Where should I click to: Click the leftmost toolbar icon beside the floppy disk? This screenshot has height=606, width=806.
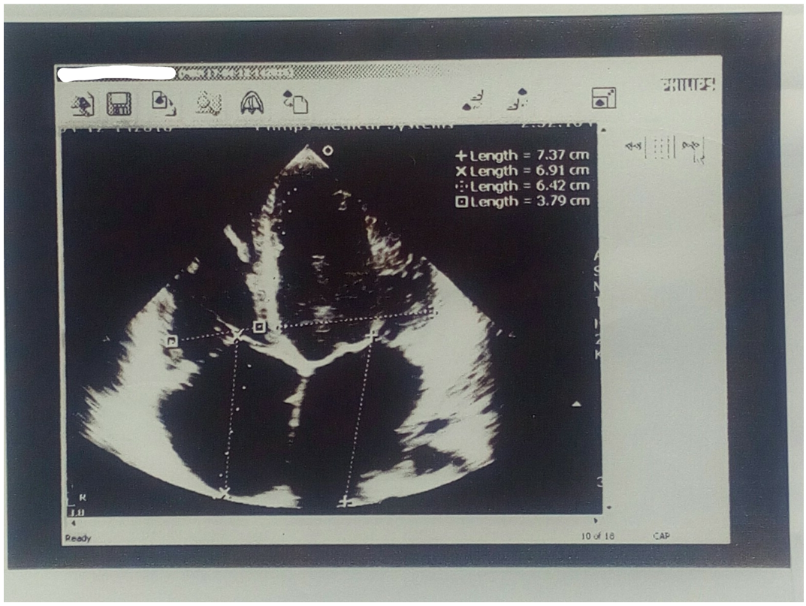coord(82,103)
